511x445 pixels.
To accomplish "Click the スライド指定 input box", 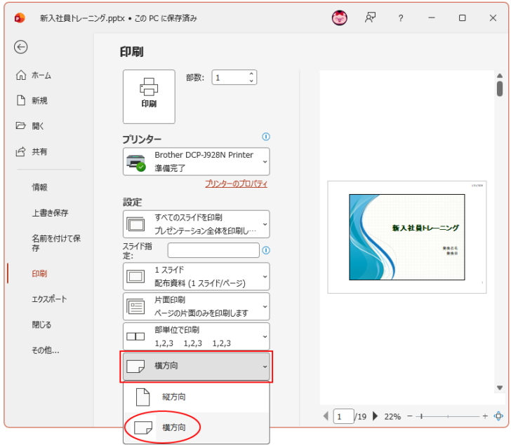I will pyautogui.click(x=213, y=250).
